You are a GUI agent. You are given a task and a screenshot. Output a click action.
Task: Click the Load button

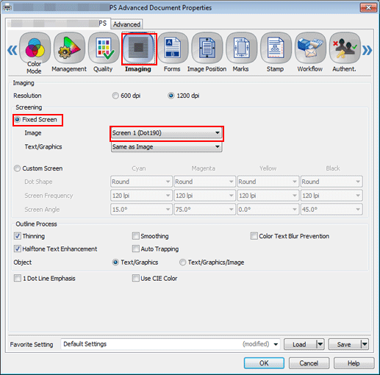coord(300,344)
